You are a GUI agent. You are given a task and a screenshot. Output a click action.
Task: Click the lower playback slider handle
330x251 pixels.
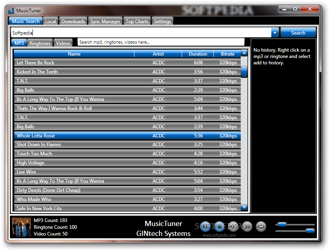[x=310, y=231]
